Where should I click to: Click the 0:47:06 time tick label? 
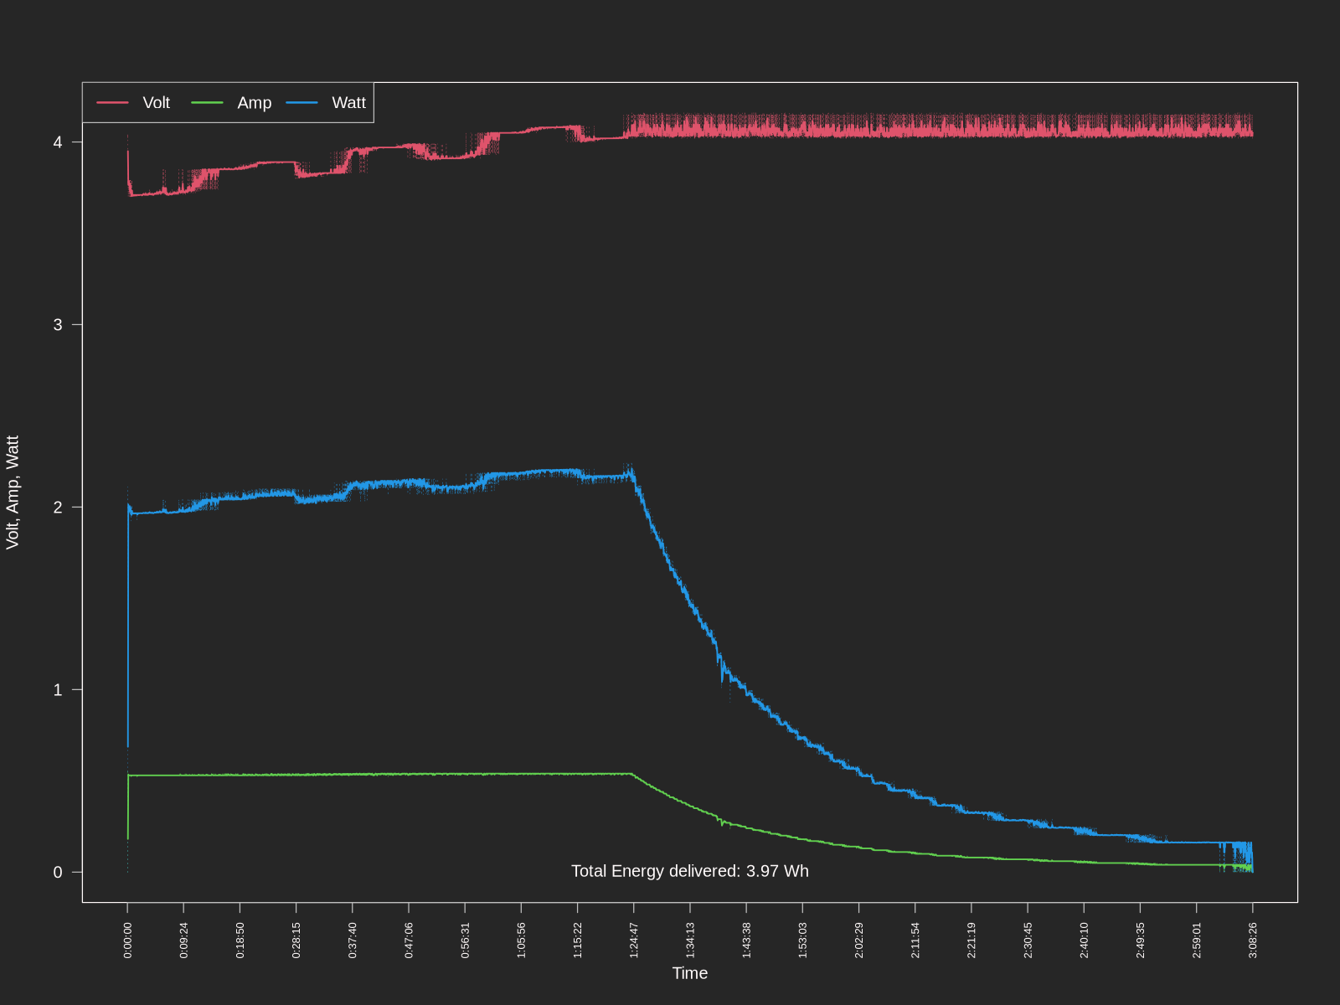410,941
